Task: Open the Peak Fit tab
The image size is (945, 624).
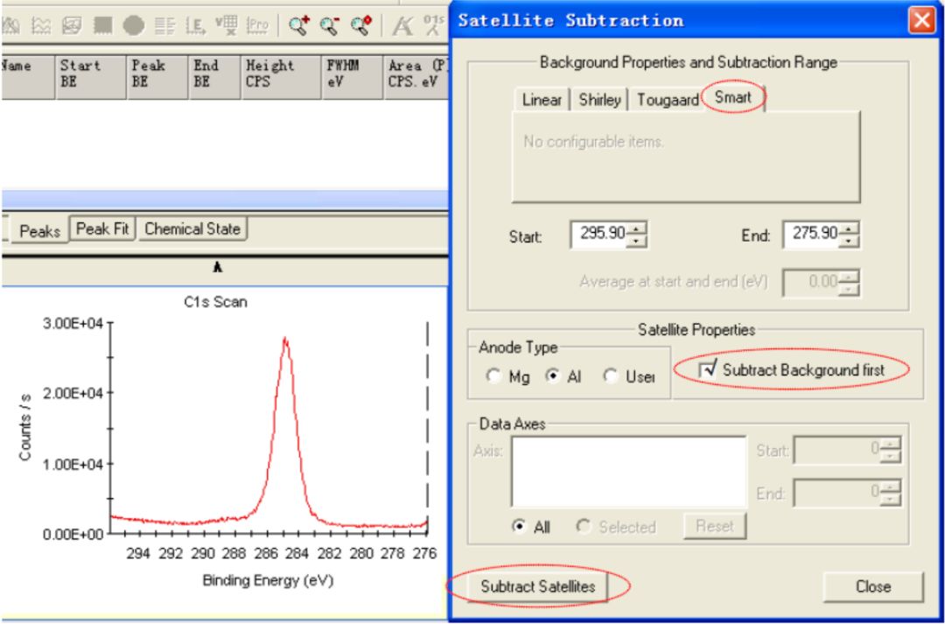Action: [x=102, y=230]
